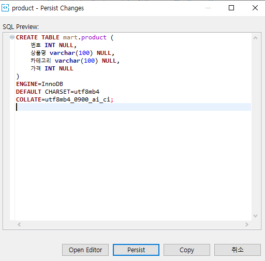
Task: Click the 카테고리 varchar(100) column line
Action: [75, 61]
